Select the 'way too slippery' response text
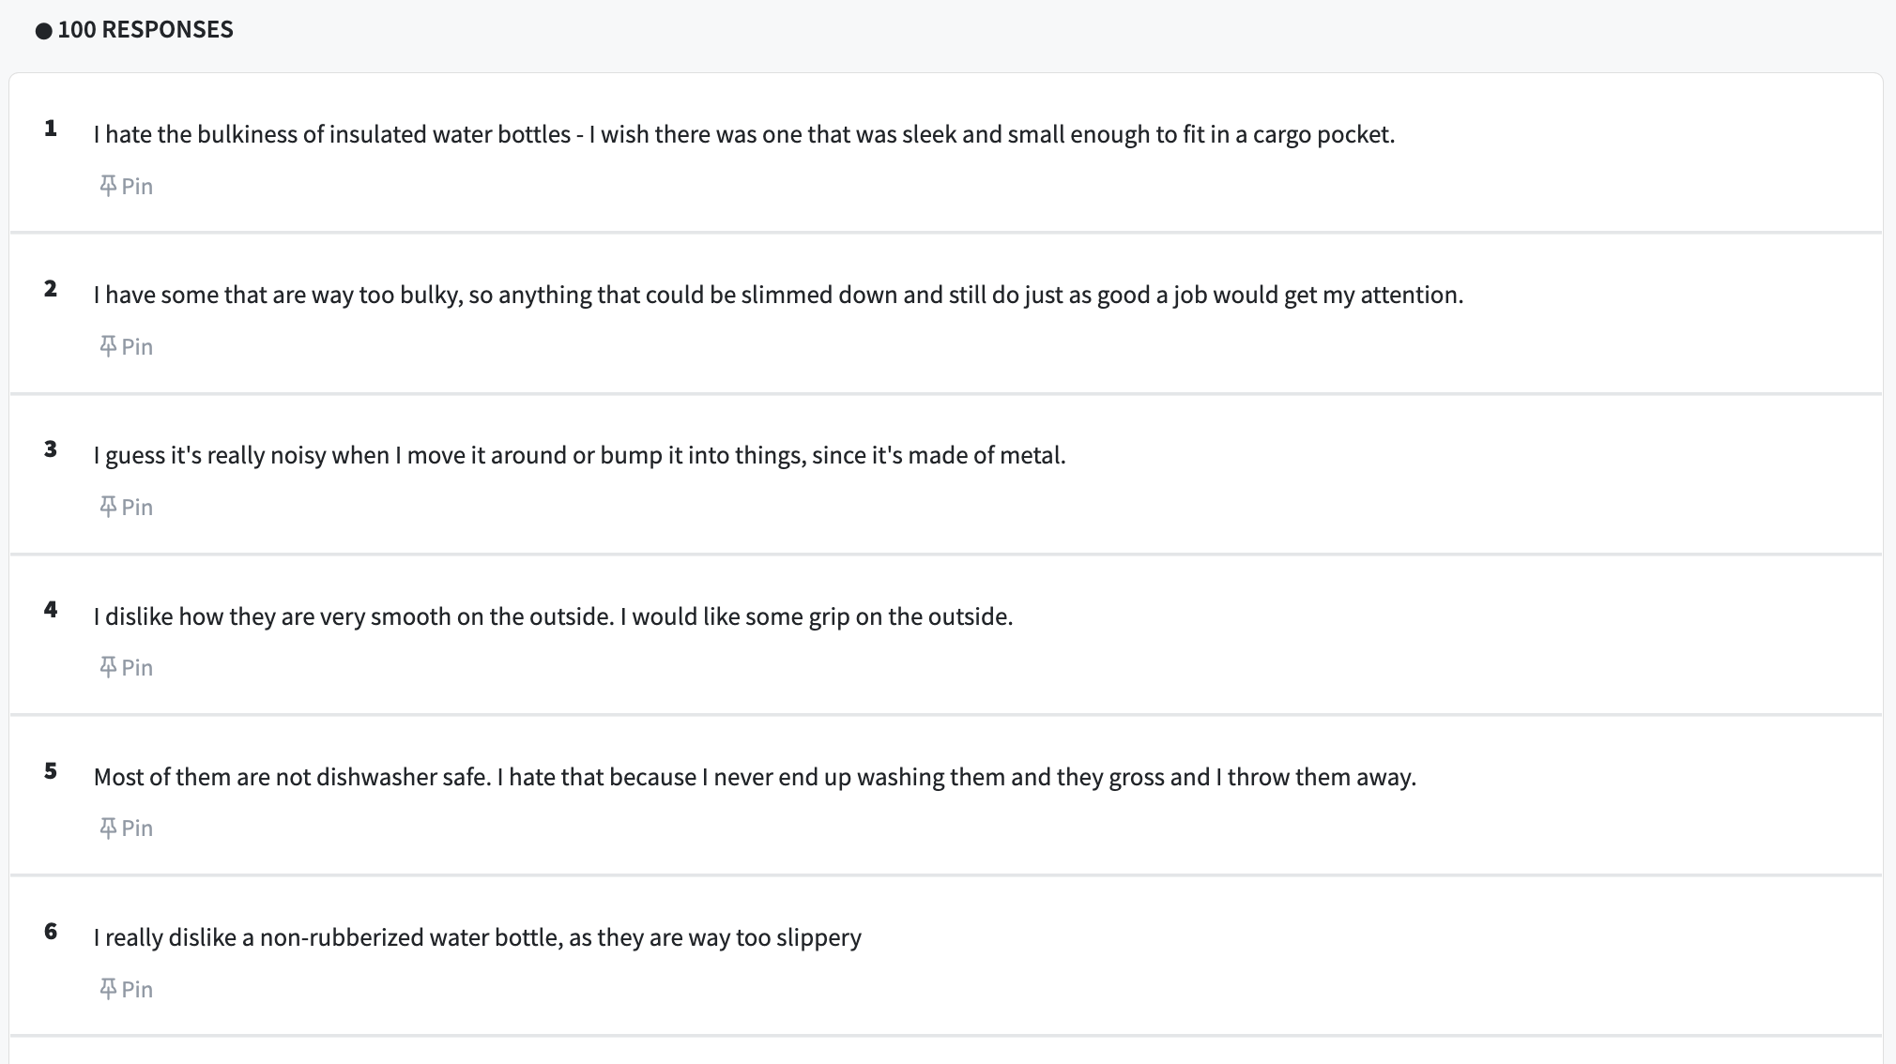 477,937
